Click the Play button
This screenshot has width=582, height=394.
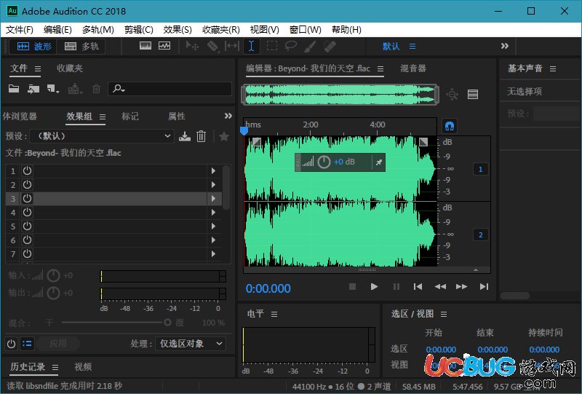point(374,287)
